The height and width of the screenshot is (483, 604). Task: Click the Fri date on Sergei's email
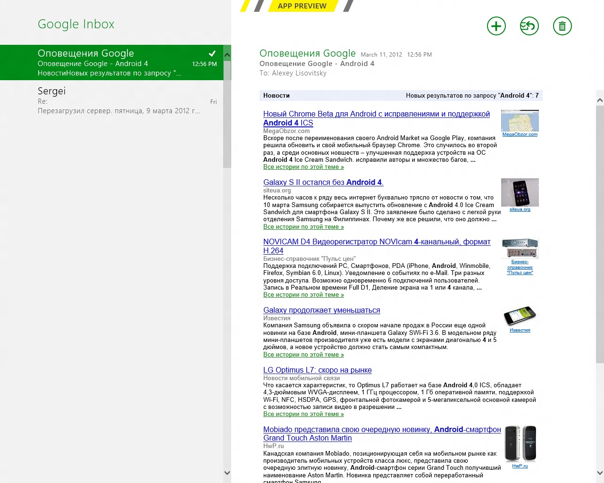tap(213, 102)
